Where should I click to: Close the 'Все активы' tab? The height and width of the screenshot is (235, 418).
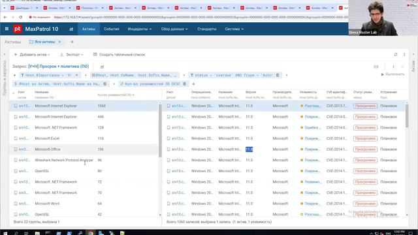(x=59, y=42)
